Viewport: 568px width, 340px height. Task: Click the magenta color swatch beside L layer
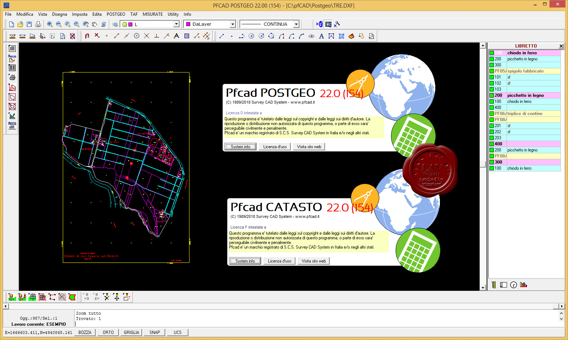coord(131,24)
